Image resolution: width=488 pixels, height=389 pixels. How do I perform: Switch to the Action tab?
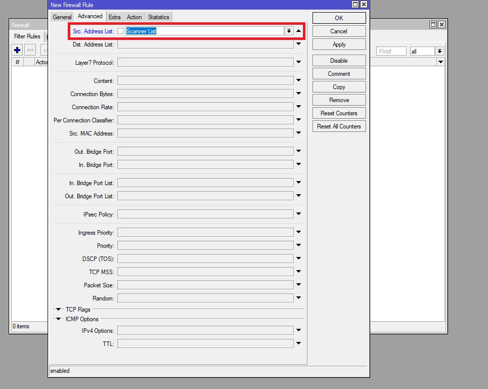[134, 17]
